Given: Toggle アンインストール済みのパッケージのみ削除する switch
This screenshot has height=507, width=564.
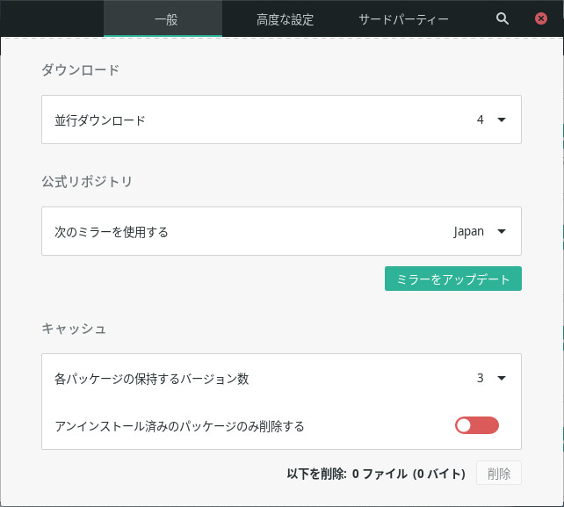Looking at the screenshot, I should point(476,426).
